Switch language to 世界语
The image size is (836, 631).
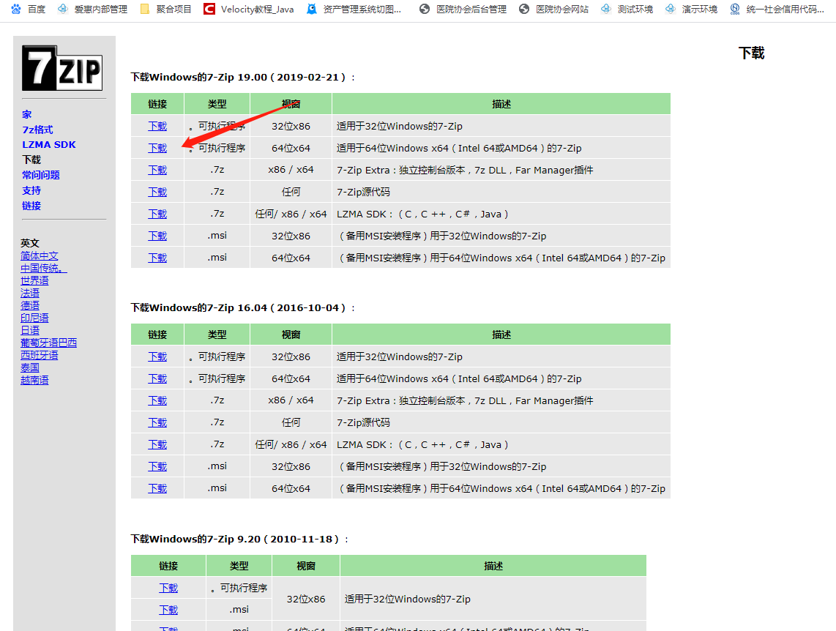[x=34, y=280]
